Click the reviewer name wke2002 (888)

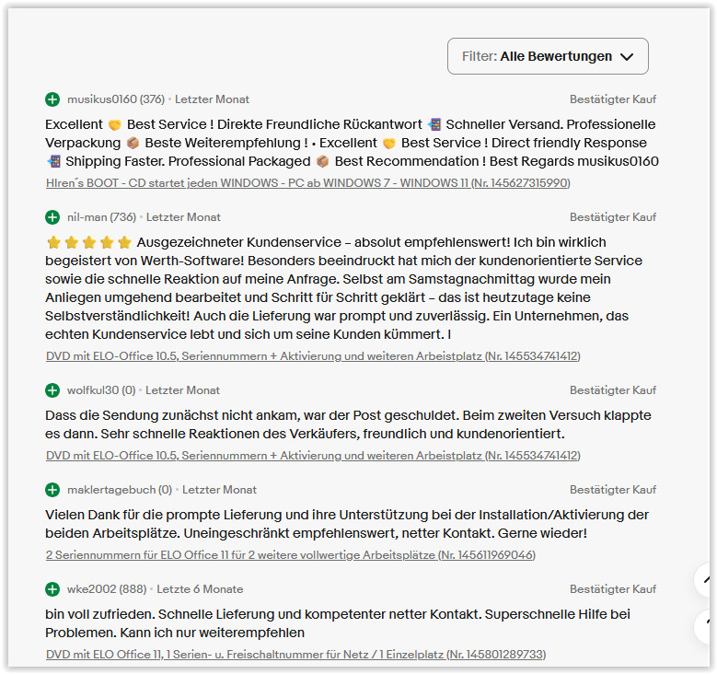(x=106, y=589)
